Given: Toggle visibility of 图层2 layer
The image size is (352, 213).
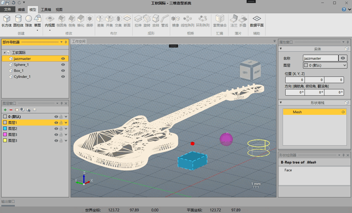Looking at the screenshot, I should [x=56, y=129].
